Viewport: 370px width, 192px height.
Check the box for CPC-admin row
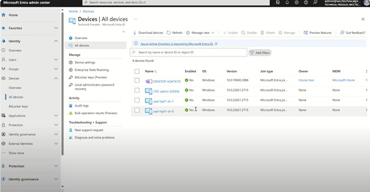tap(137, 90)
